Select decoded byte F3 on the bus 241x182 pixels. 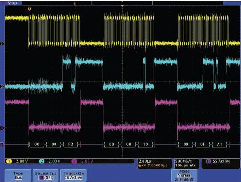click(x=71, y=144)
